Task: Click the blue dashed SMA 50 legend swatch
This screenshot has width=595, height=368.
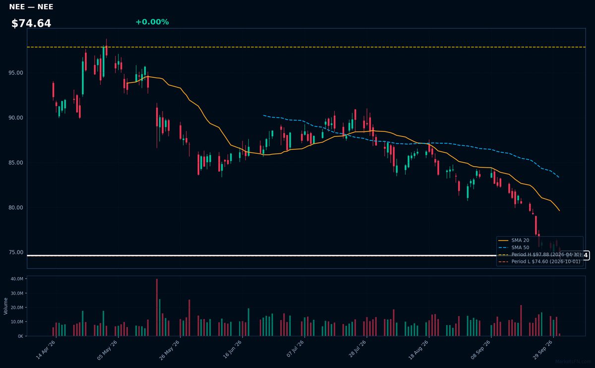Action: pyautogui.click(x=503, y=247)
